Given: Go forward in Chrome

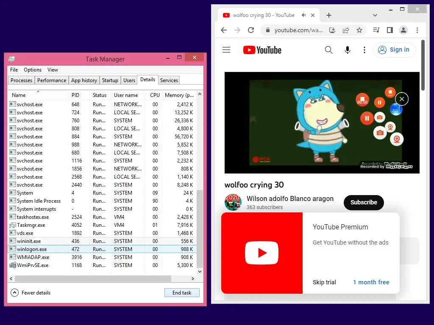Looking at the screenshot, I should pos(237,30).
